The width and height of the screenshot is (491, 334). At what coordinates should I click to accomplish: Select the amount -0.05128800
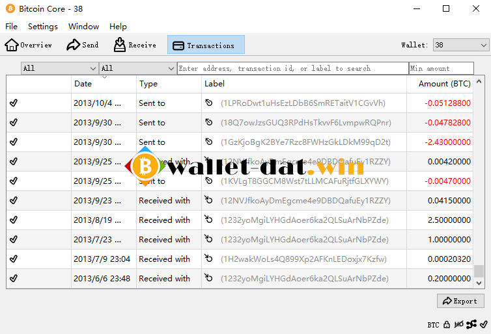click(447, 103)
